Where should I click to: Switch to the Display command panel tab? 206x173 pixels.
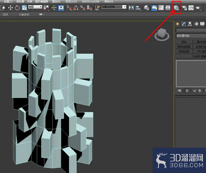[x=202, y=24]
